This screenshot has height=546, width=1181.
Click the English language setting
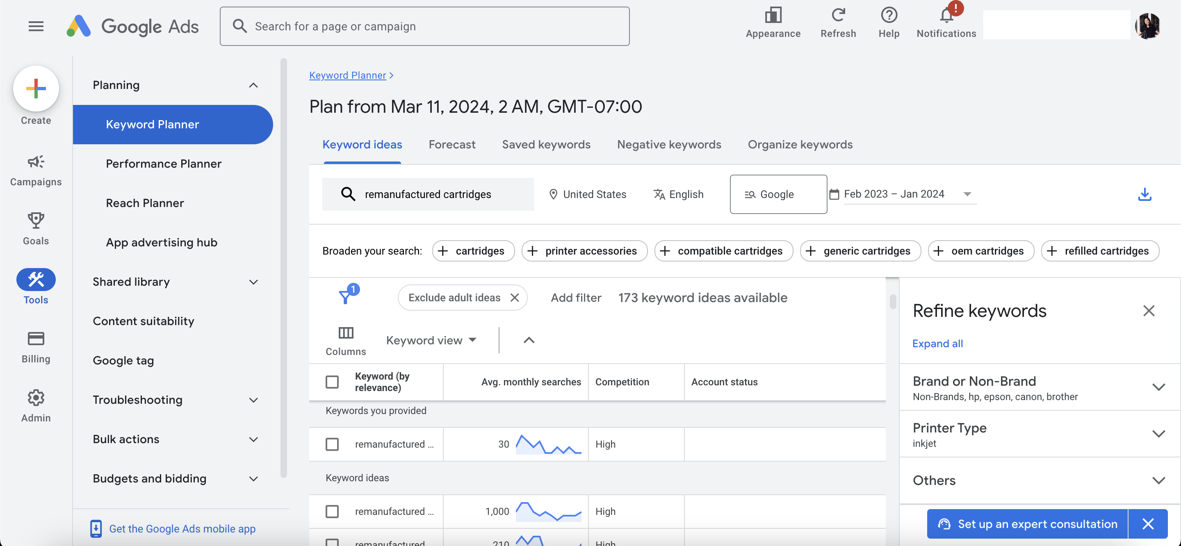pos(678,194)
